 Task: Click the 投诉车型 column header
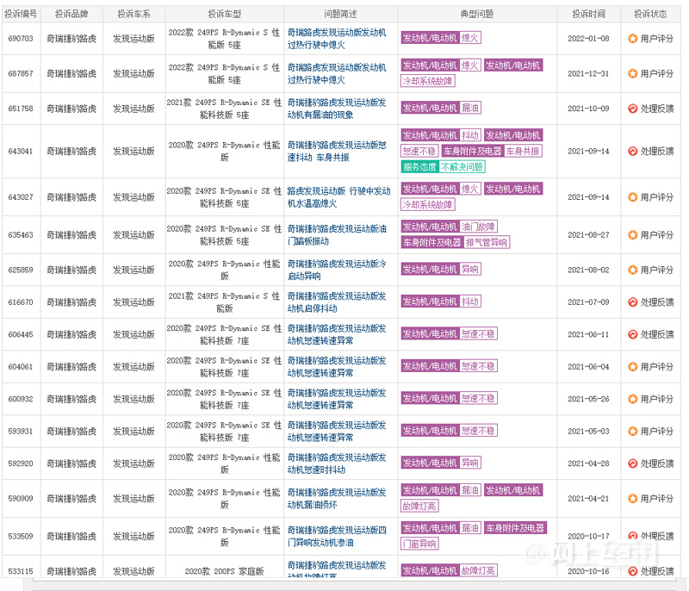pyautogui.click(x=225, y=14)
